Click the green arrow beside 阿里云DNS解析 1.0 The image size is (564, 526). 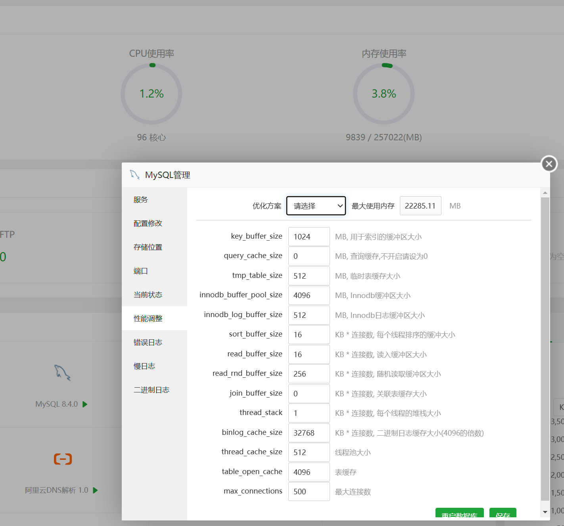(95, 490)
